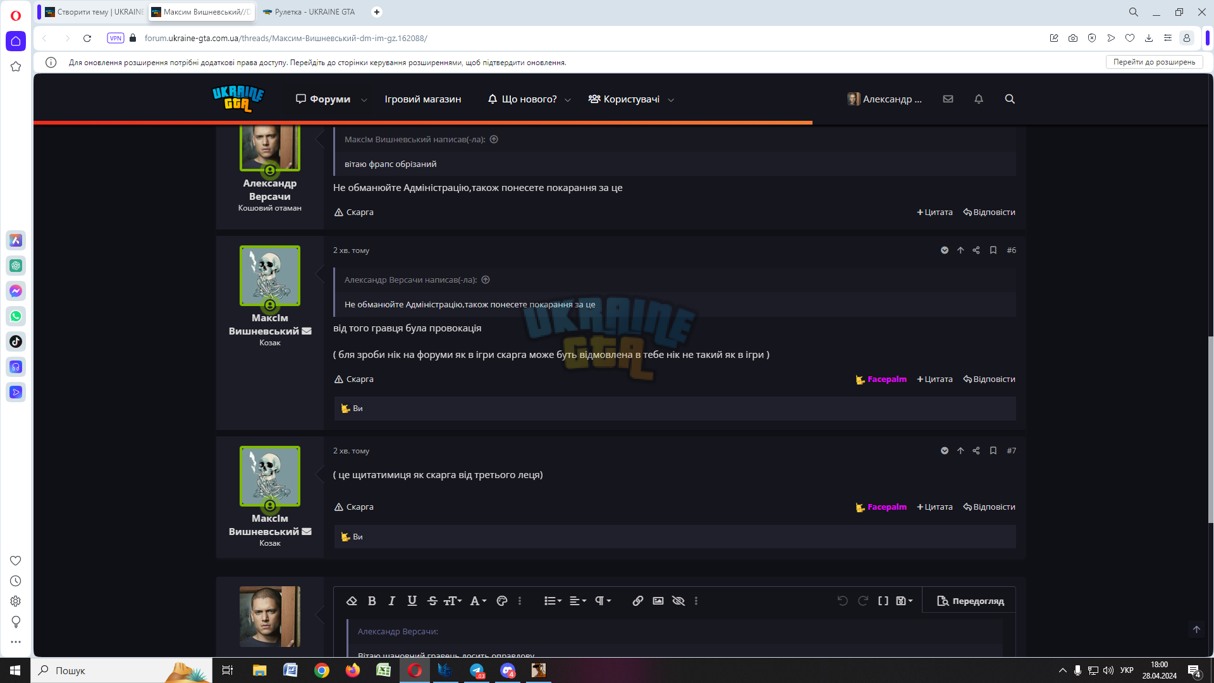Click the browser address bar URL
The image size is (1214, 683).
tap(286, 38)
